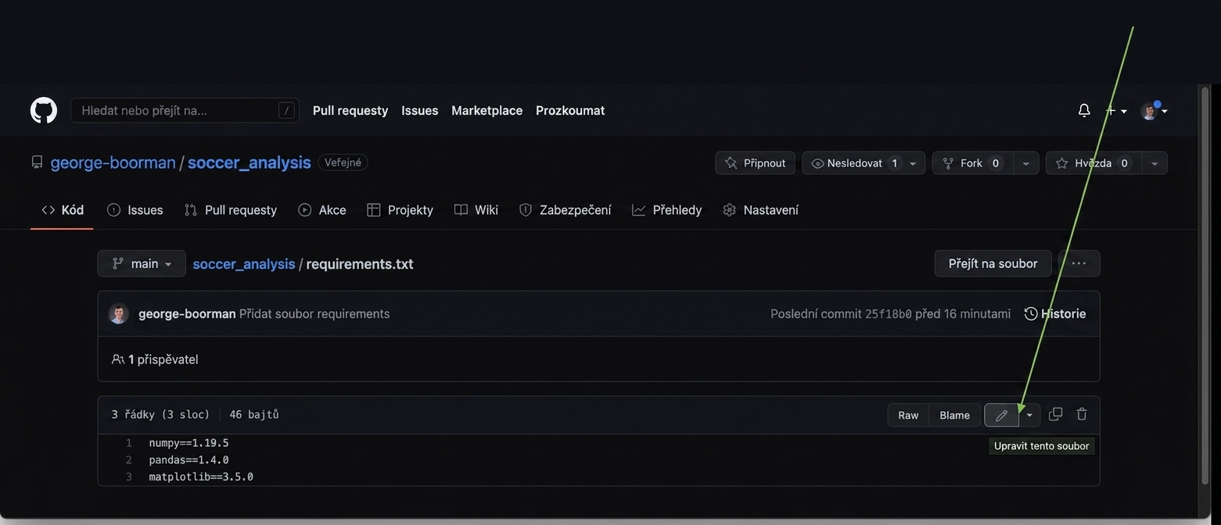Click george-boorman commit avatar

[118, 313]
